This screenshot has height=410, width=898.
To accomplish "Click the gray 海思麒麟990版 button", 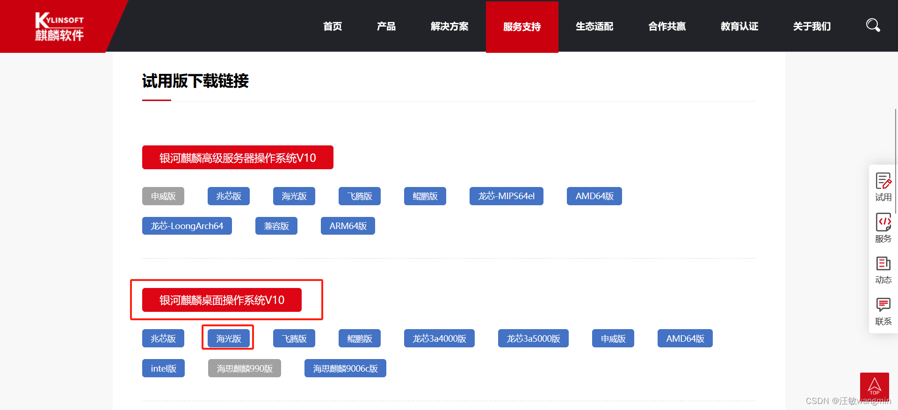I will [x=245, y=368].
